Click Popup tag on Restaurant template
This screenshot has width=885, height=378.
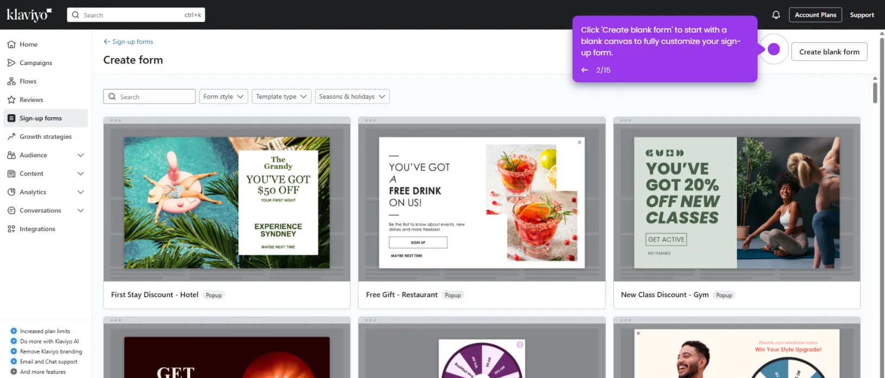pyautogui.click(x=453, y=295)
